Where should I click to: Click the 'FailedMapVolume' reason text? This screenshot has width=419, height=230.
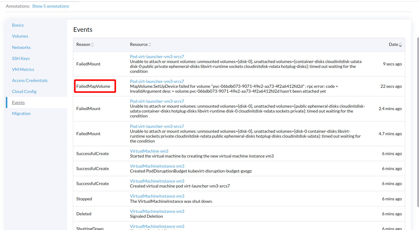tap(93, 86)
